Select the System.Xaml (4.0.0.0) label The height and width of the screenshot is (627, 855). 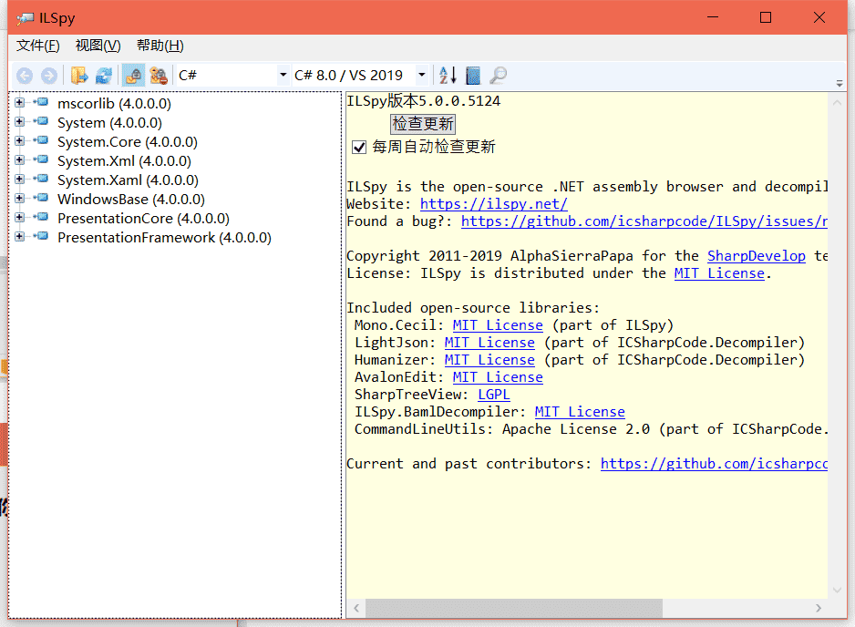pos(129,180)
